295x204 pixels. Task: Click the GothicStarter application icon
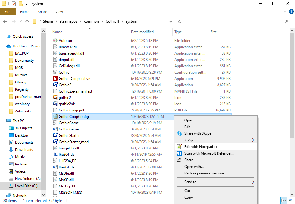tap(55, 136)
